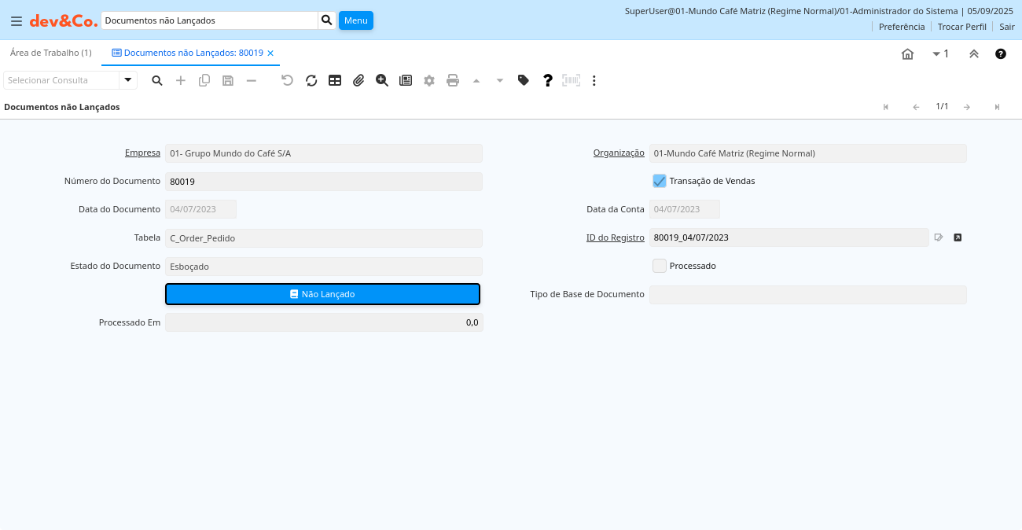Open the hamburger menu toggle

pyautogui.click(x=16, y=20)
